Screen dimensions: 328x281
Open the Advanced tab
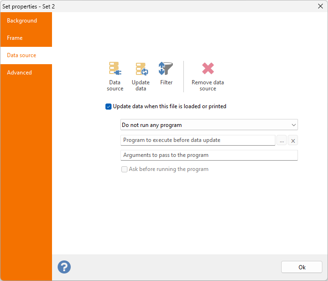point(26,73)
